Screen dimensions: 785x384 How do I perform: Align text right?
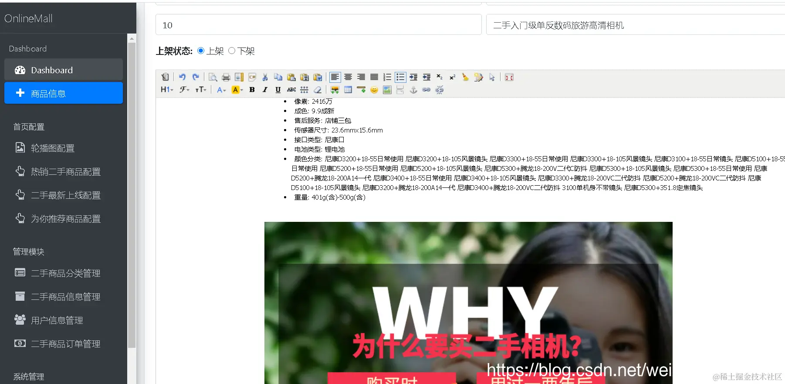click(x=361, y=77)
